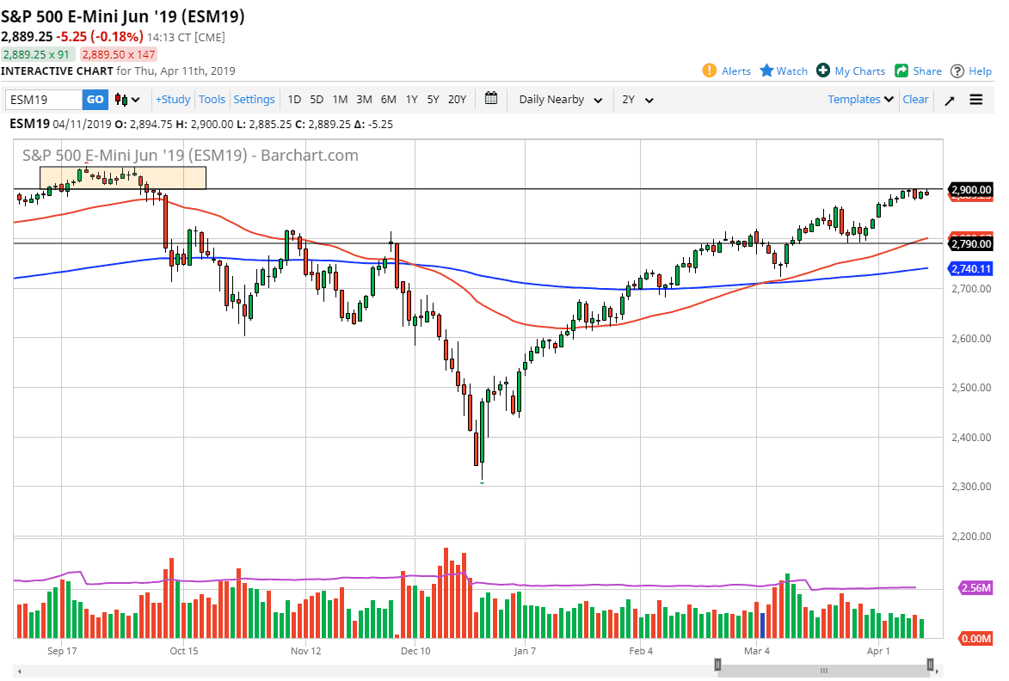Expand the Daily Nearby frequency dropdown
This screenshot has height=681, width=1009.
point(562,100)
